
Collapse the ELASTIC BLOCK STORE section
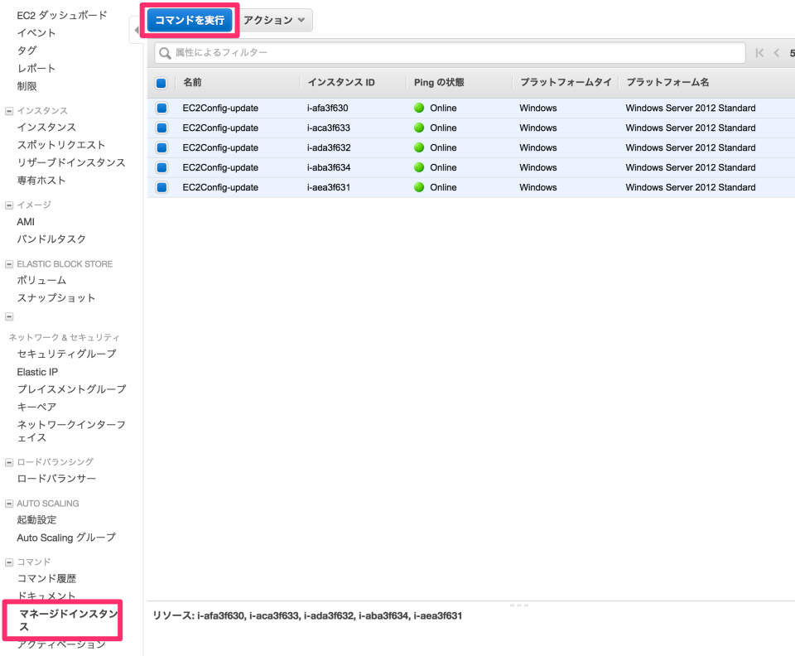pyautogui.click(x=8, y=263)
